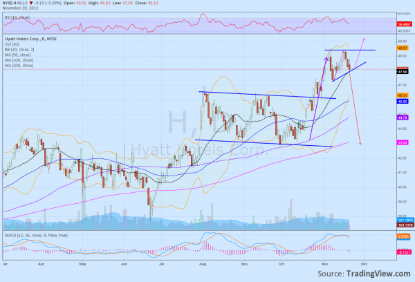Select the 'November 20, 2013' date text

[20, 8]
